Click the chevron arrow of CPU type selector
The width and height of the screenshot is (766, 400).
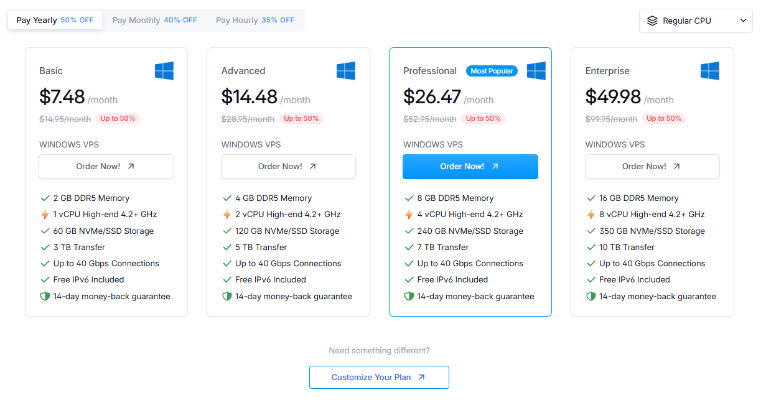tap(742, 21)
